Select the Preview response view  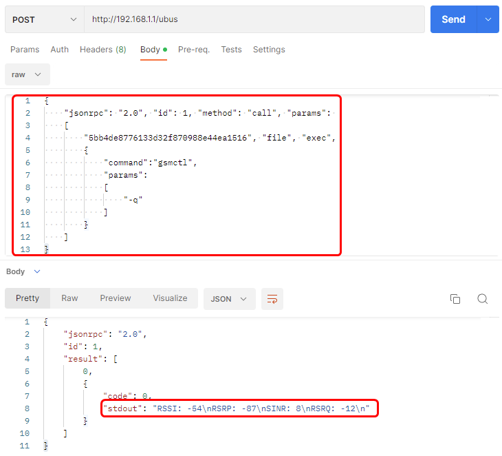(x=115, y=298)
